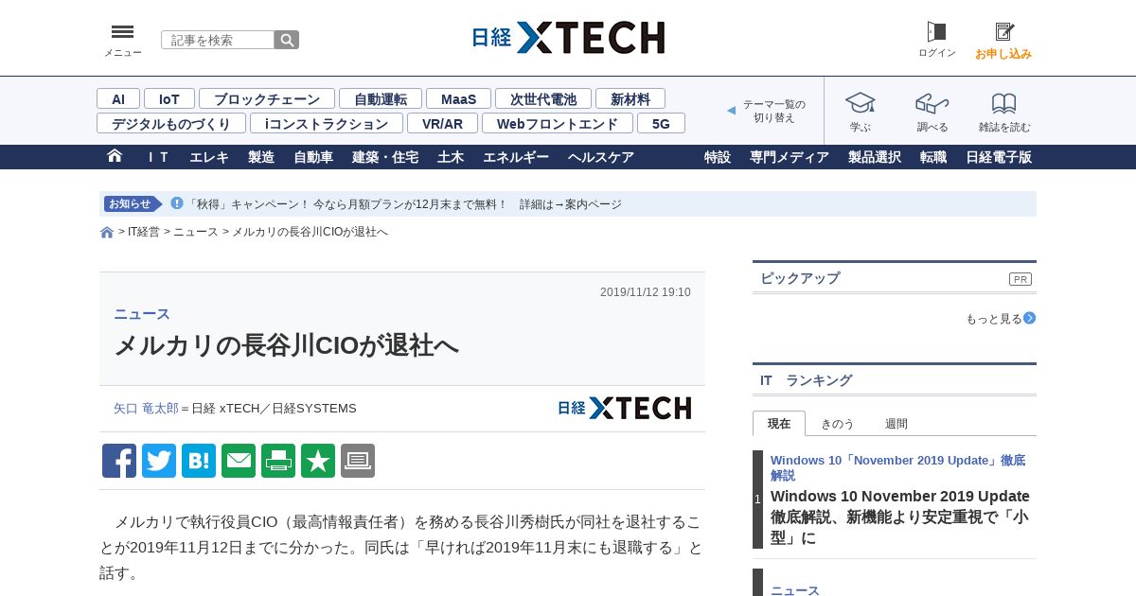The width and height of the screenshot is (1136, 596).
Task: Open the 転職 navigation menu
Action: [933, 157]
